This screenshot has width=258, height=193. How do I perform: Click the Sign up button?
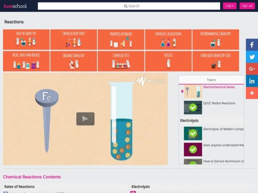247,6
